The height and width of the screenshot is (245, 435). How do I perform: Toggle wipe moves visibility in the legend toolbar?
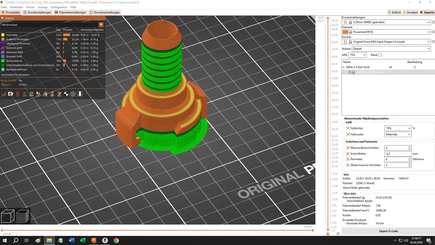(x=11, y=94)
